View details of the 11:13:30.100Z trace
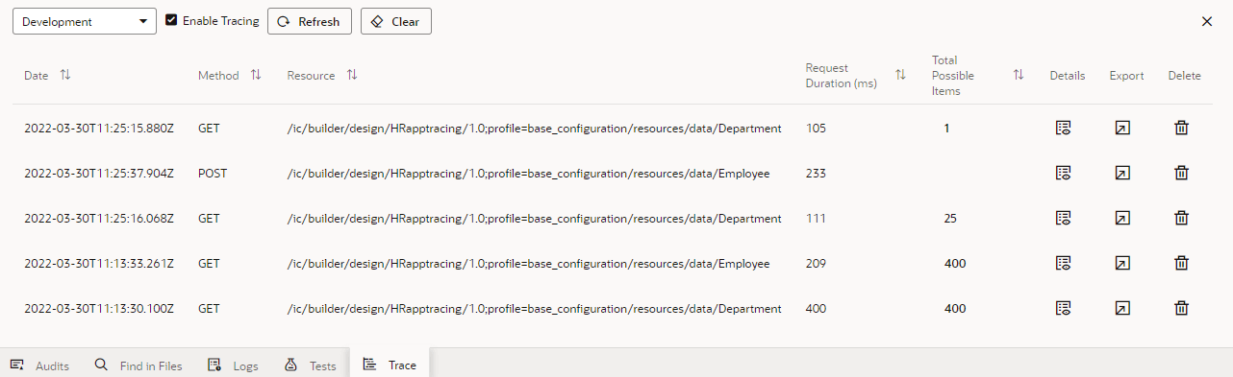1233x377 pixels. pos(1063,308)
